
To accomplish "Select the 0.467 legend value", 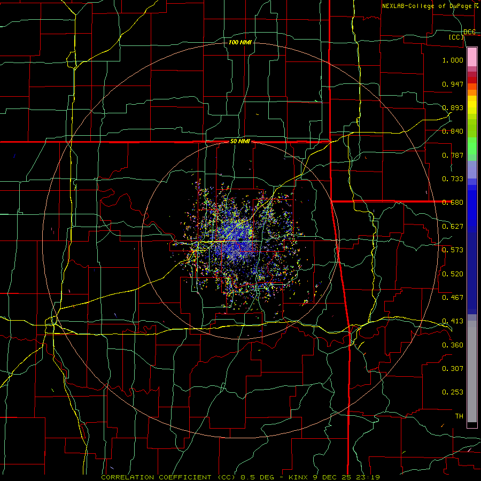I will coord(453,298).
